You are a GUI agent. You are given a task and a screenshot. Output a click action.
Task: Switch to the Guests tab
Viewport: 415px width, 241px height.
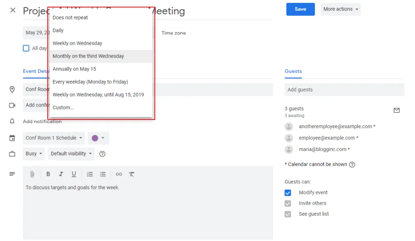[293, 71]
